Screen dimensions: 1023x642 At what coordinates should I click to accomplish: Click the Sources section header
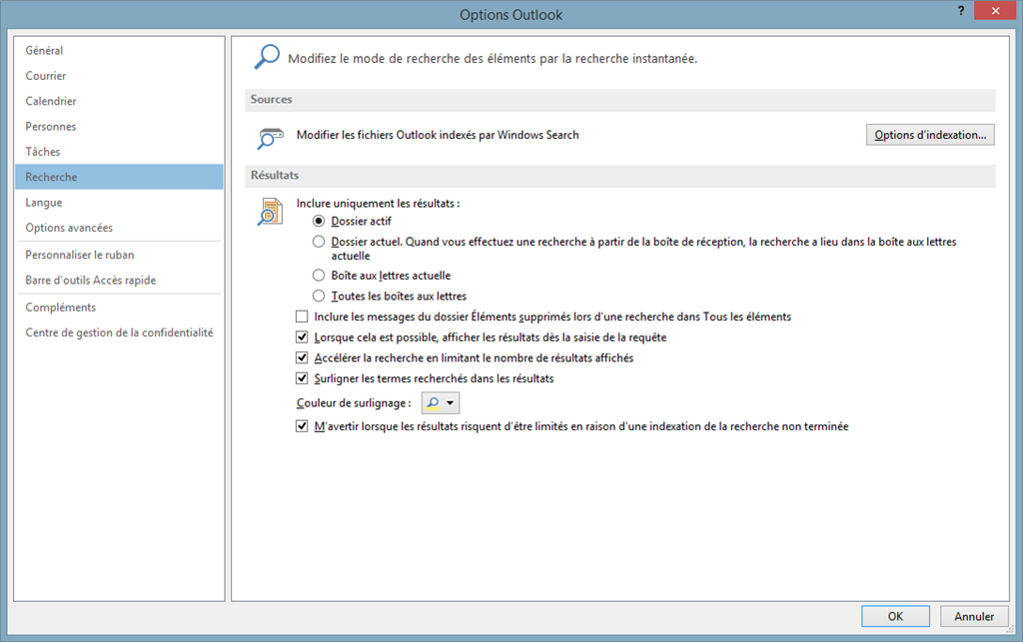[x=619, y=100]
